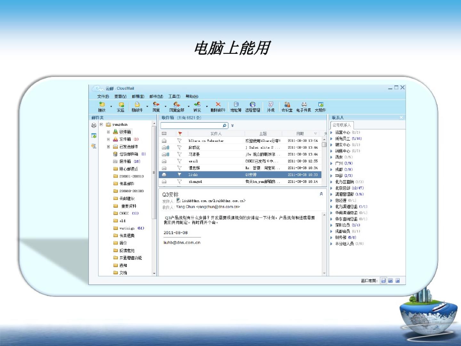Image resolution: width=461 pixels, height=346 pixels.
Task: Sort the mail list by 日期 column header
Action: tap(300, 134)
